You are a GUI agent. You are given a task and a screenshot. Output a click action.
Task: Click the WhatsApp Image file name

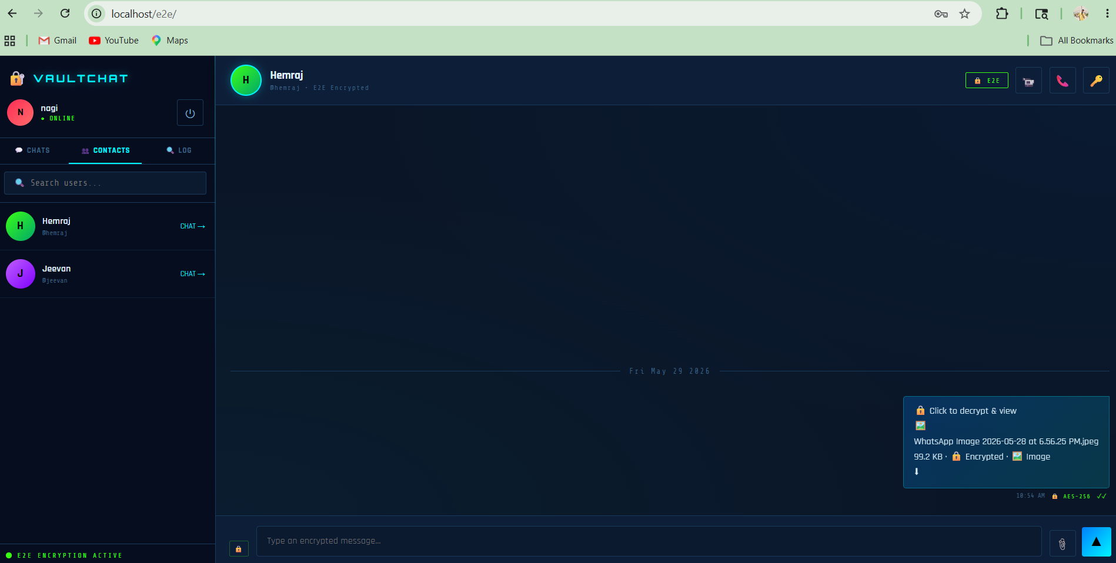(x=1006, y=441)
